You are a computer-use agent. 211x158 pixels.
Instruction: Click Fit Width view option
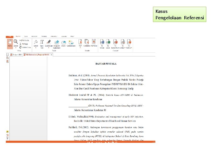point(24,40)
